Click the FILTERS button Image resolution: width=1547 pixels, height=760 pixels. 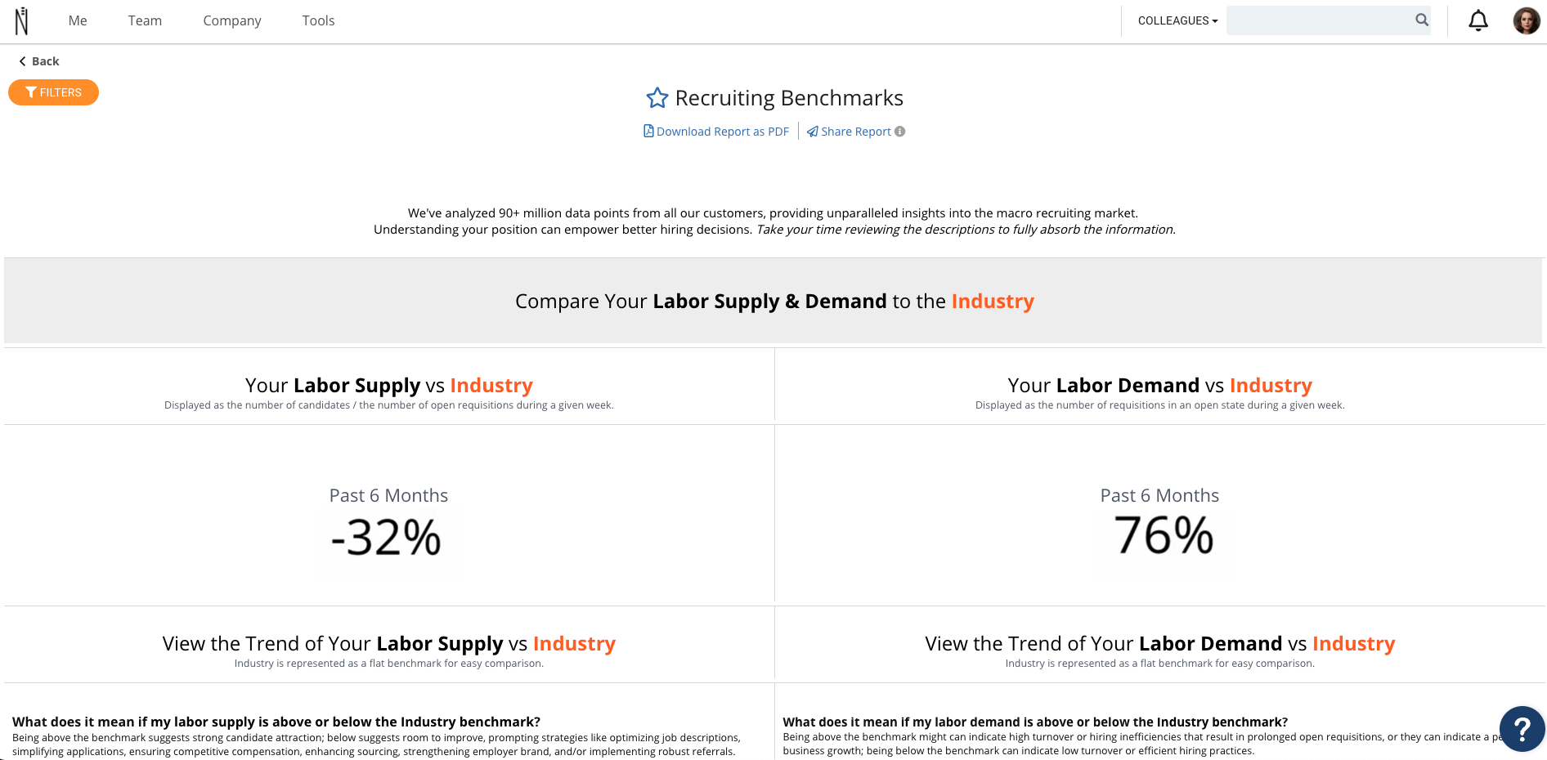click(53, 92)
